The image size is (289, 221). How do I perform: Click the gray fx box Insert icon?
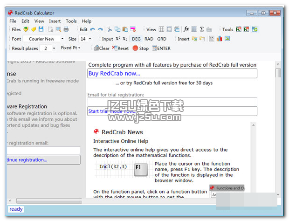click(212, 39)
